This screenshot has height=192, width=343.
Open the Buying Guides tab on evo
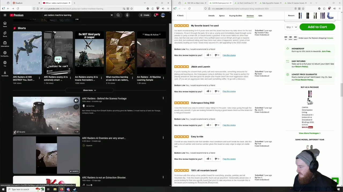(x=236, y=15)
